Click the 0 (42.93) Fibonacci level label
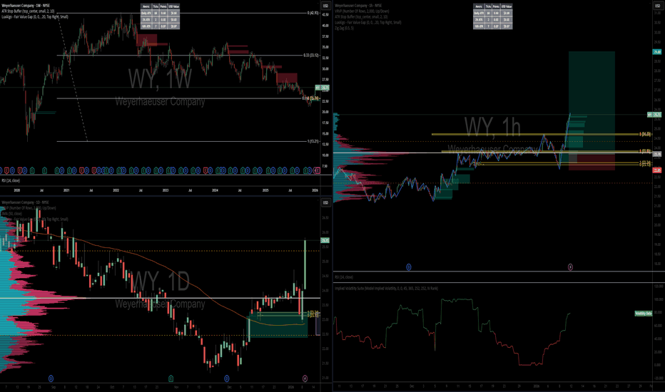The width and height of the screenshot is (665, 392). coord(313,13)
